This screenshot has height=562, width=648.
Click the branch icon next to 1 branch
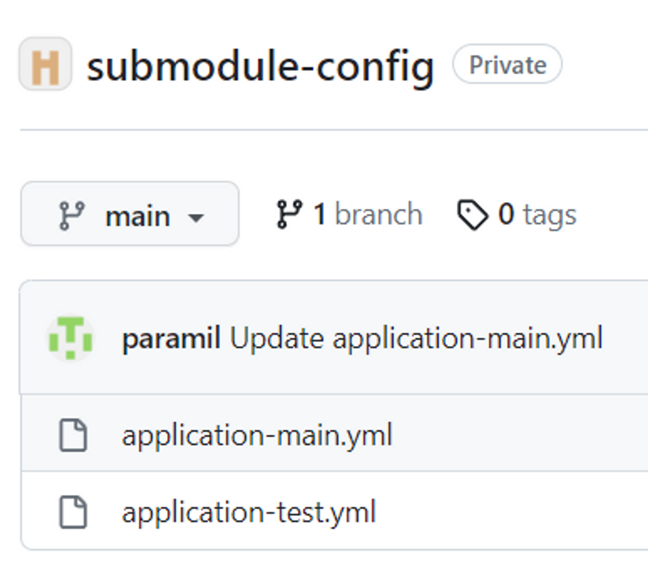click(289, 213)
